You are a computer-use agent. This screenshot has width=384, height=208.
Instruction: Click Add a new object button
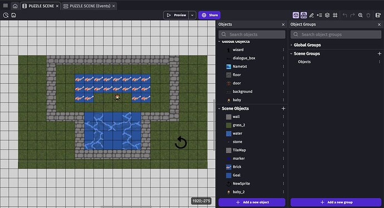(x=252, y=202)
